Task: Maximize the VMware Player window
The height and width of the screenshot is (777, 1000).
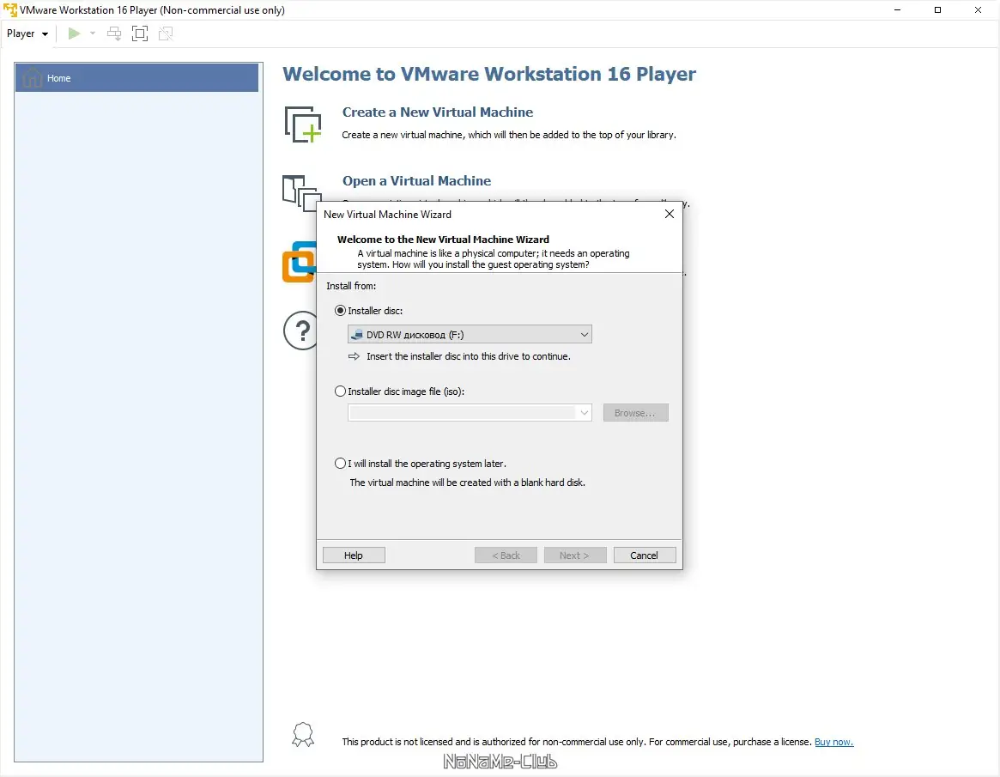Action: pos(937,10)
